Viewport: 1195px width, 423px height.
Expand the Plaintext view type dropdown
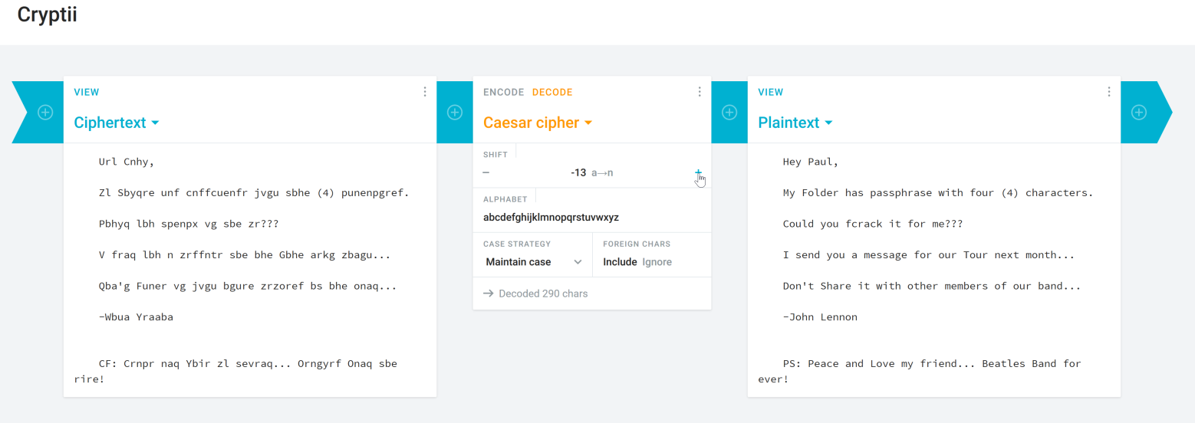click(x=795, y=123)
